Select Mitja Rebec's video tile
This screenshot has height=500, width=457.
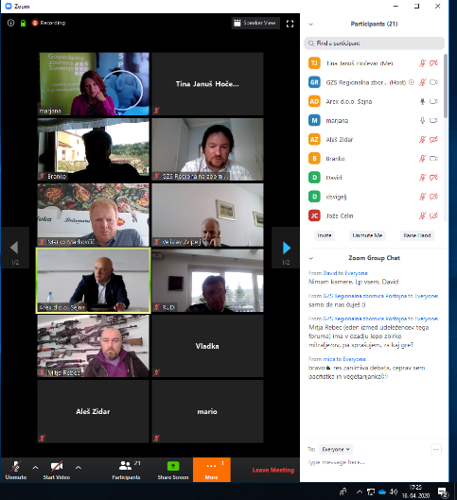point(93,346)
